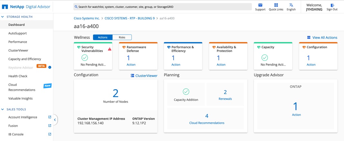Open the ClusterViewer link in Configuration
Viewport: 344px width, 141px height.
pyautogui.click(x=144, y=76)
